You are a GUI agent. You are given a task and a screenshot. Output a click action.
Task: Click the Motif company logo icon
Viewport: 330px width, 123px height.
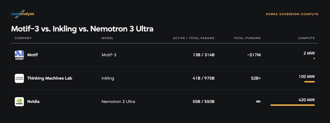[x=19, y=55]
